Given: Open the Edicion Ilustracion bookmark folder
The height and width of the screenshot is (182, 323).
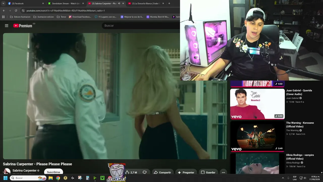Looking at the screenshot, I should click(x=20, y=17).
